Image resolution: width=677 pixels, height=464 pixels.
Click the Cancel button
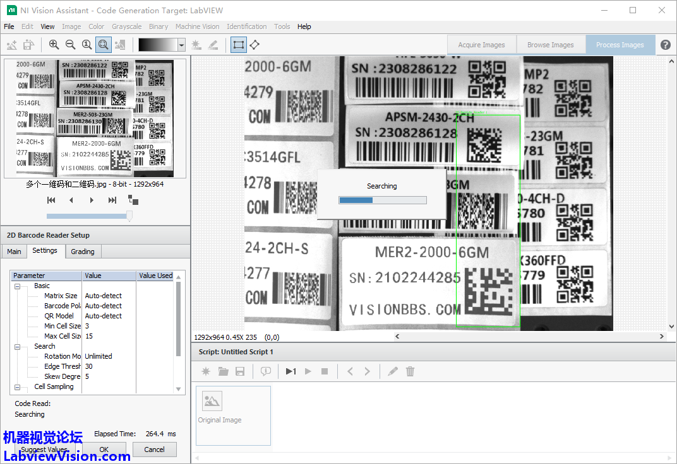click(155, 449)
